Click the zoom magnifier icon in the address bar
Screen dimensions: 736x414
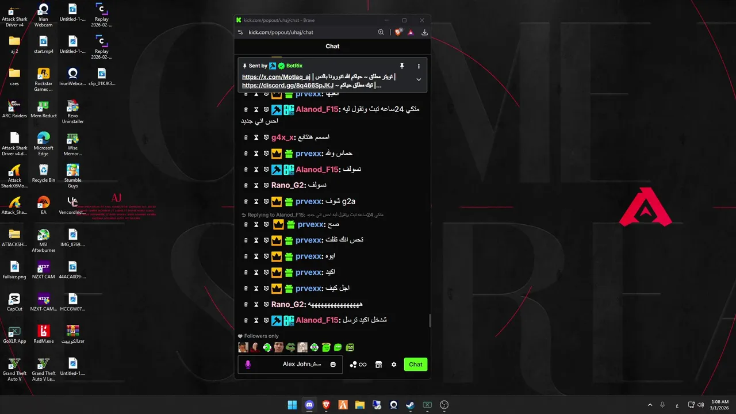point(381,32)
